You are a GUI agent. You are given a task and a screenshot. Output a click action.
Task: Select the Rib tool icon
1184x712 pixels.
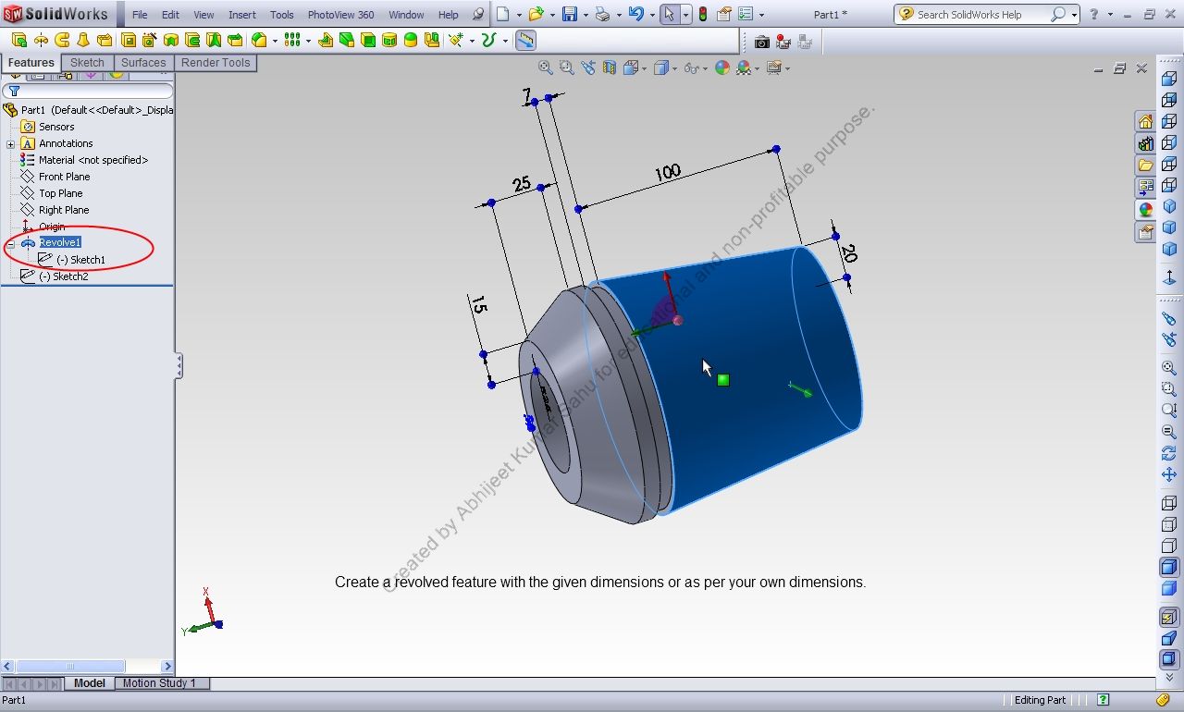point(326,40)
